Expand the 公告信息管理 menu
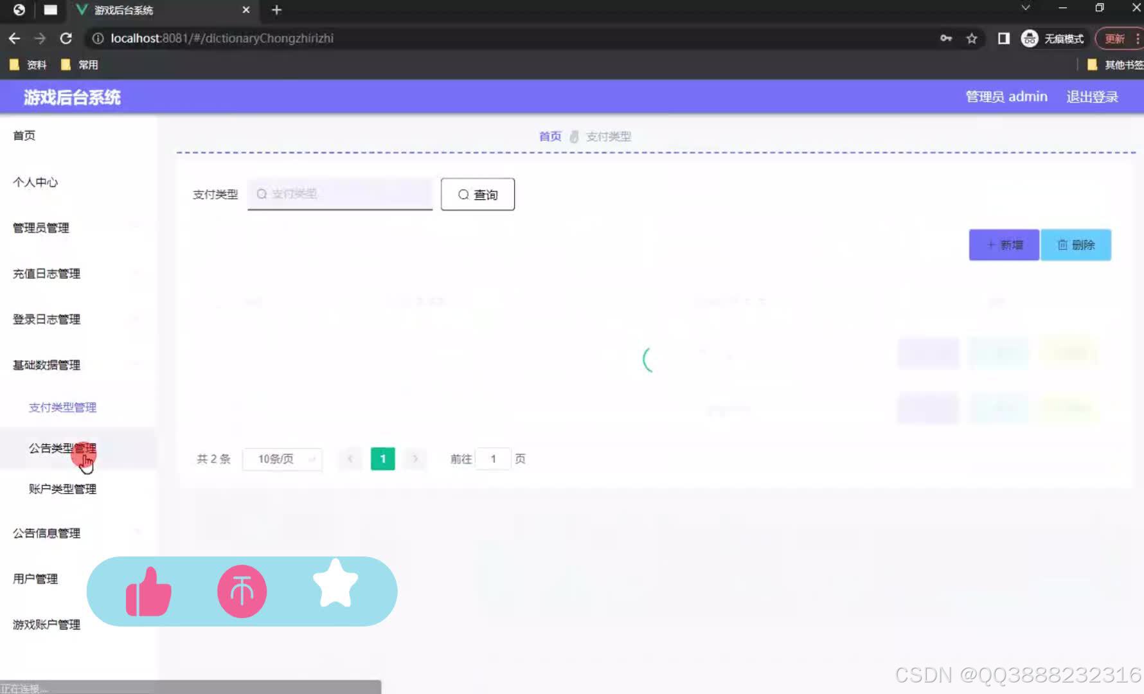Image resolution: width=1144 pixels, height=694 pixels. 46,533
